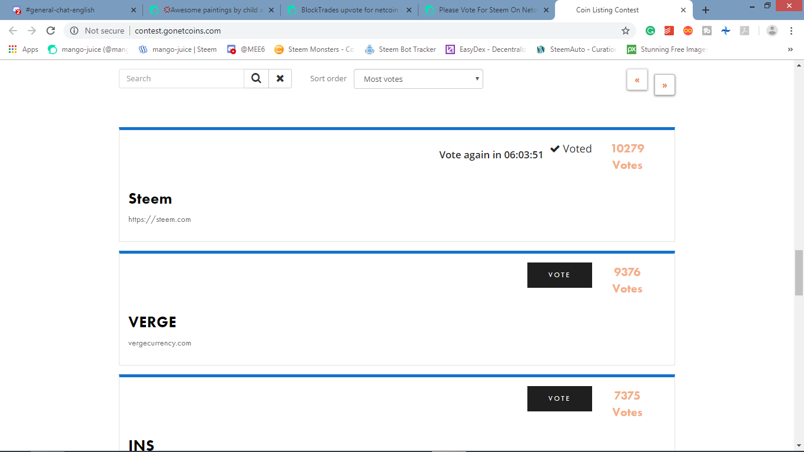Click the Sort order label
The height and width of the screenshot is (452, 804).
point(328,78)
